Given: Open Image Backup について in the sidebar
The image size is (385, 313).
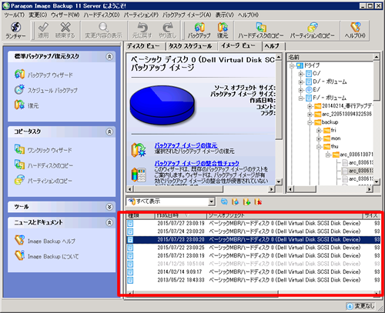Looking at the screenshot, I should tap(46, 256).
